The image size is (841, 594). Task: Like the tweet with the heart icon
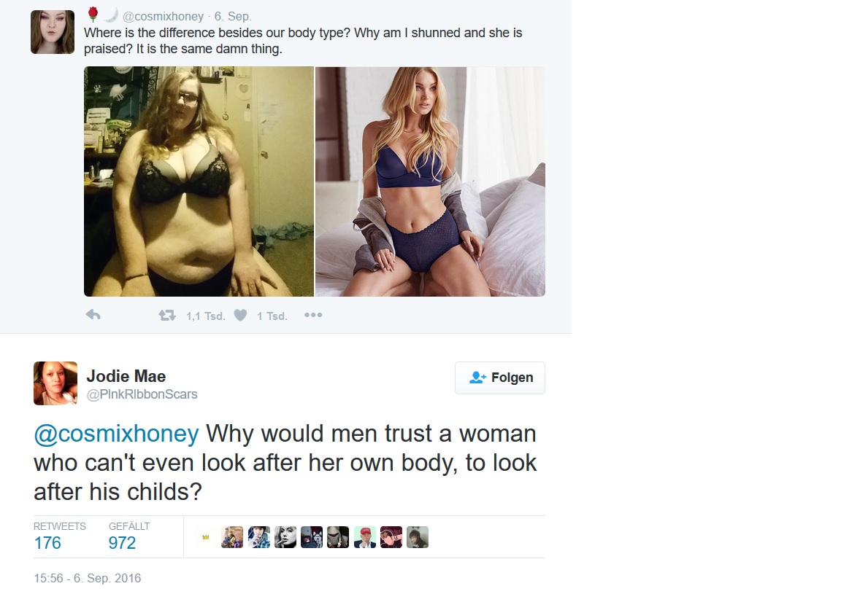pyautogui.click(x=240, y=316)
